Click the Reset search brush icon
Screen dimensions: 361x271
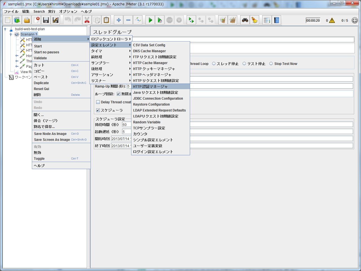pyautogui.click(x=255, y=20)
